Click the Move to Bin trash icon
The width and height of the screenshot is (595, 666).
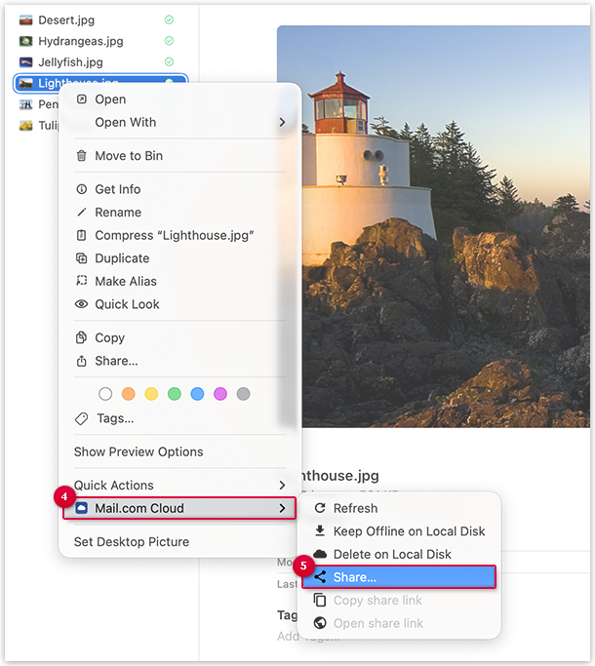pos(82,156)
